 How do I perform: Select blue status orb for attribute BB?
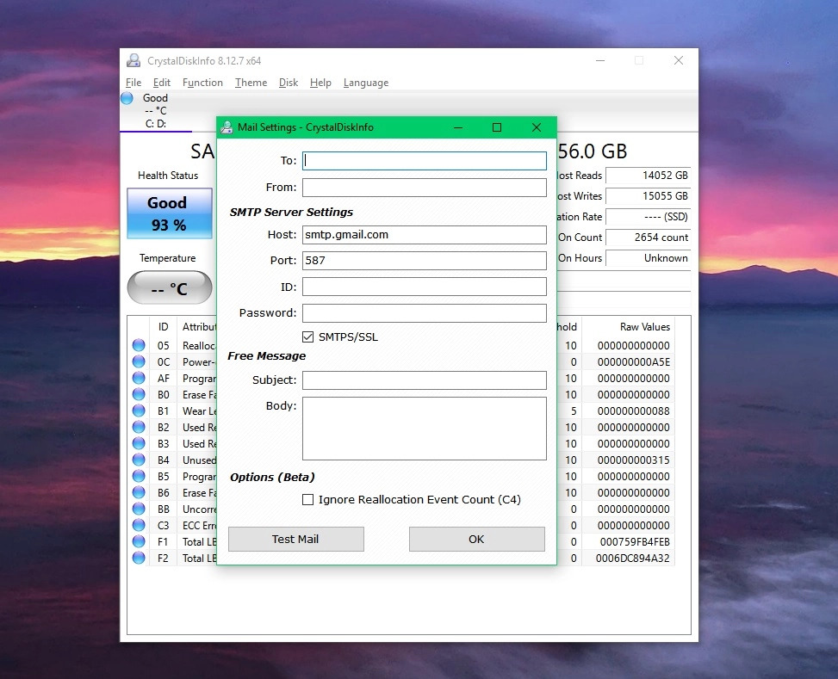[x=139, y=509]
